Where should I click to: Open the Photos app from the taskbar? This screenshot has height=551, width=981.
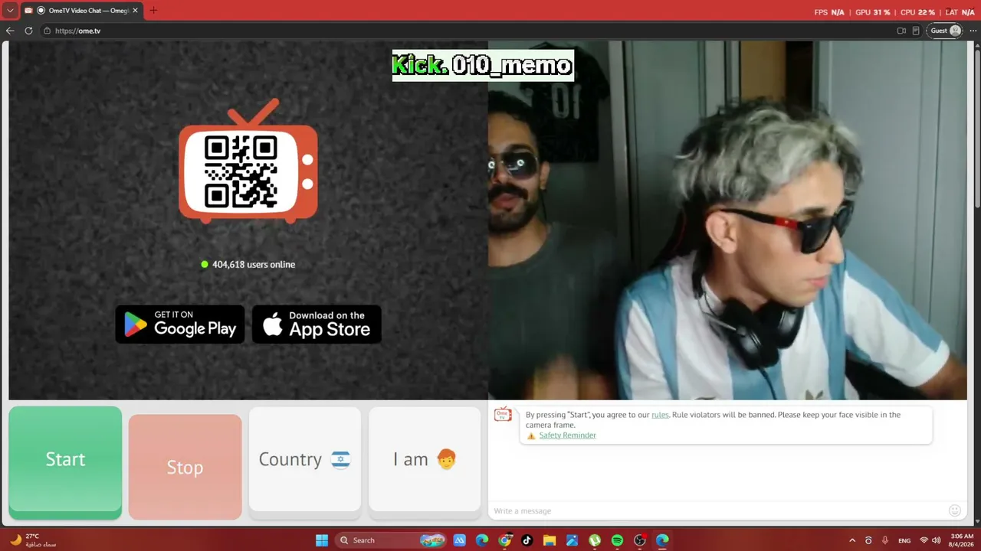(x=572, y=540)
